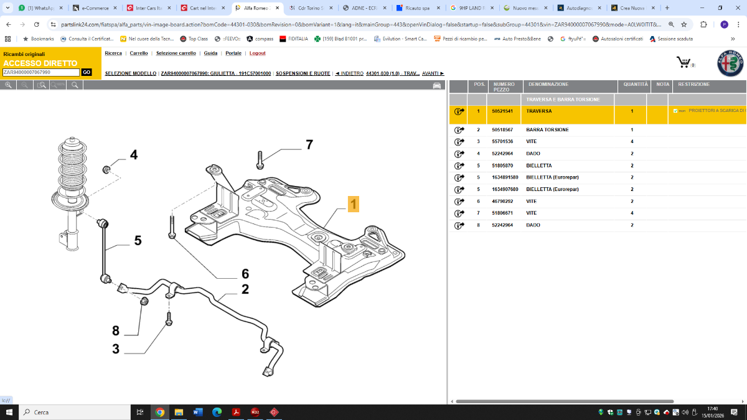Viewport: 747px width, 420px height.
Task: Click the Logout link
Action: (x=257, y=54)
